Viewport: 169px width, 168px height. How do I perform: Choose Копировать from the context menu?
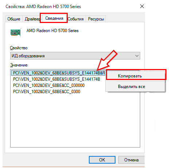(135, 76)
